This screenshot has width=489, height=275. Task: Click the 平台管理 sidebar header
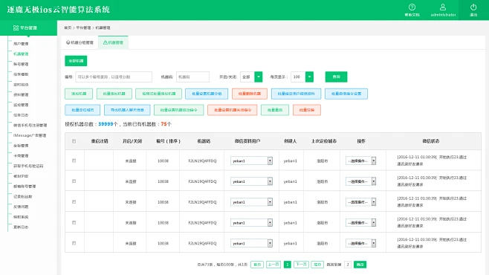click(x=28, y=27)
